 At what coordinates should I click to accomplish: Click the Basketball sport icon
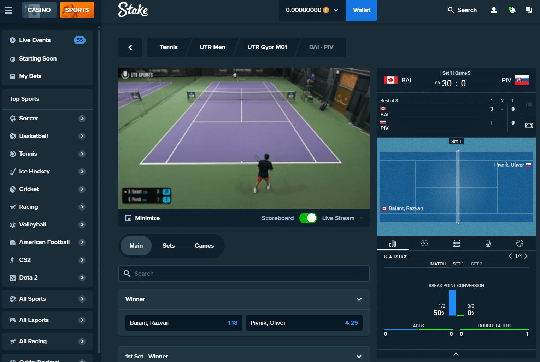click(13, 136)
